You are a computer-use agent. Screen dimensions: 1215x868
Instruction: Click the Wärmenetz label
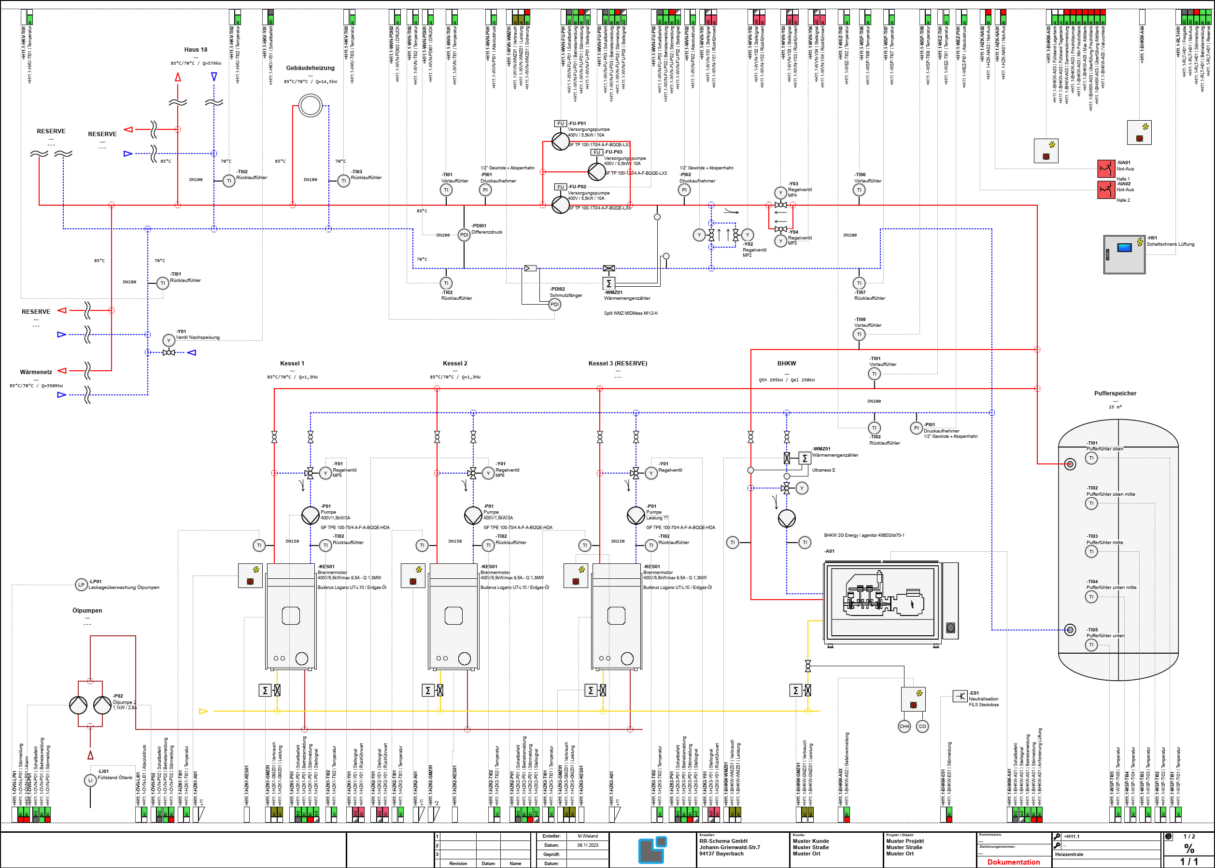(x=36, y=372)
